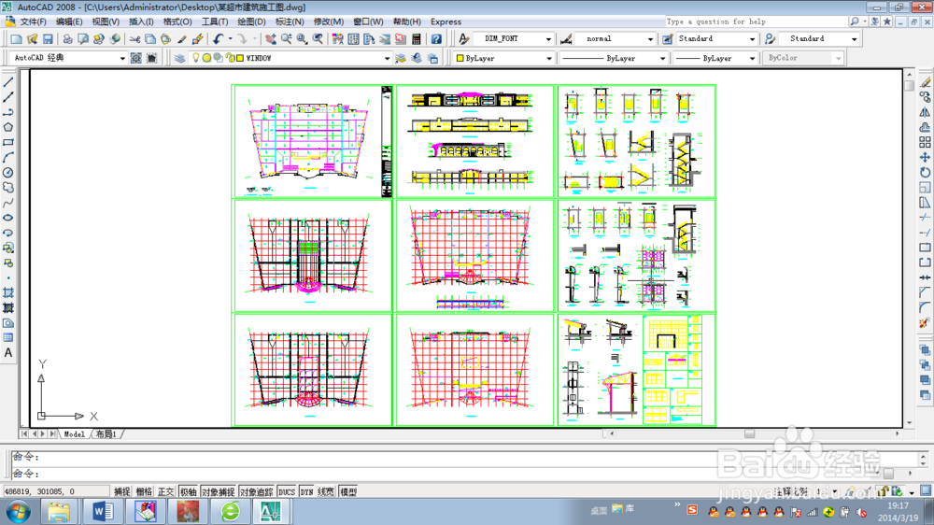Select the Pan realtime hand icon

click(x=271, y=38)
